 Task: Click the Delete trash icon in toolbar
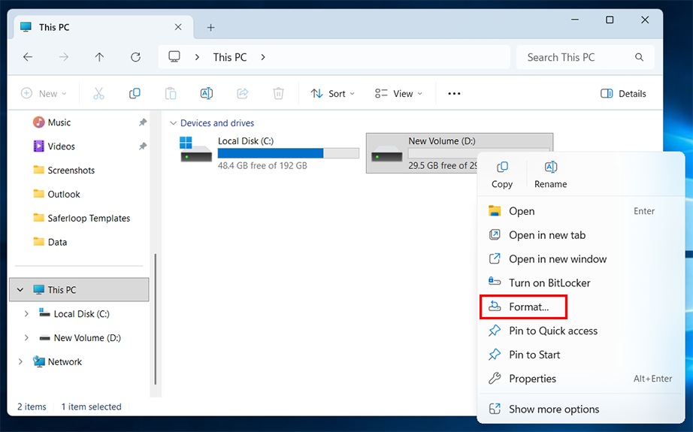[x=278, y=94]
